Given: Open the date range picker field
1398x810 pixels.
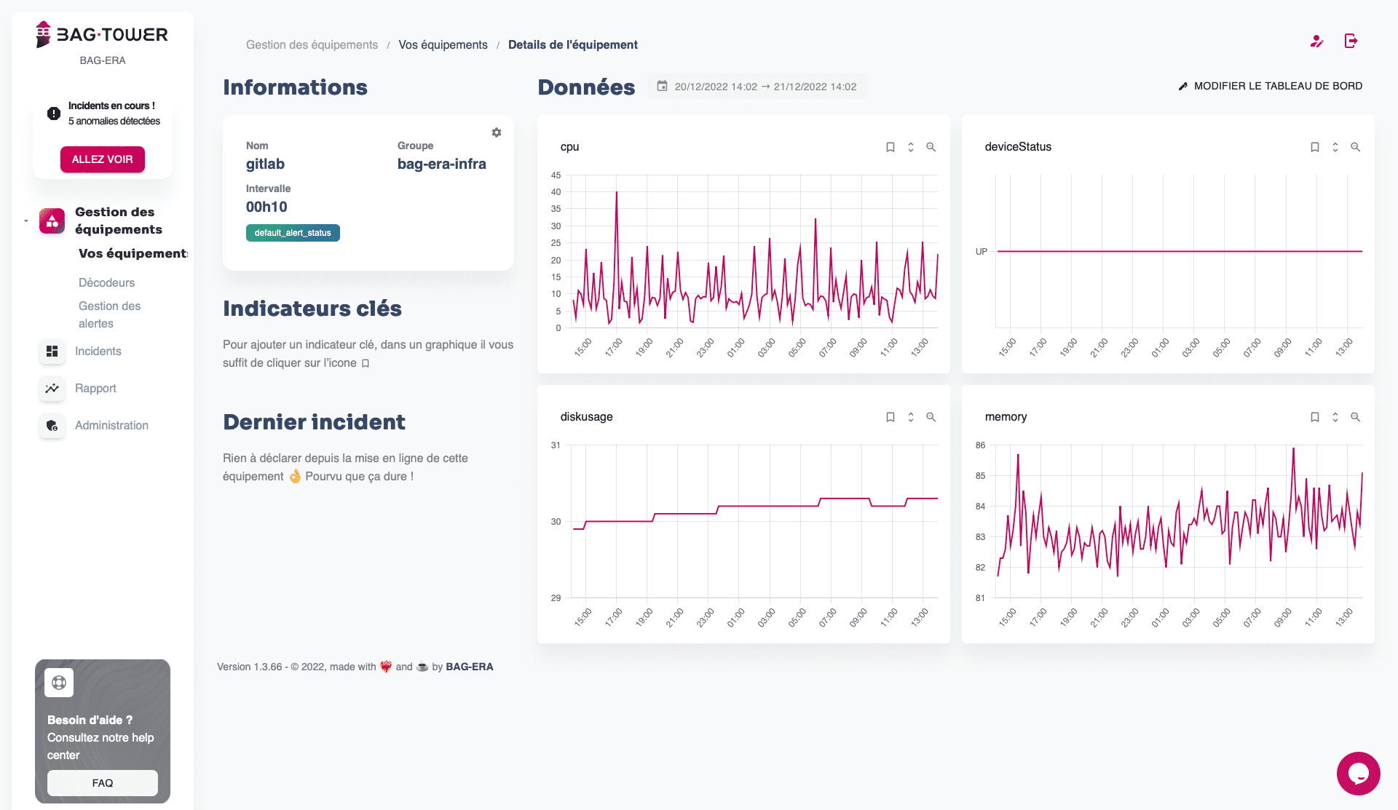Looking at the screenshot, I should 757,87.
